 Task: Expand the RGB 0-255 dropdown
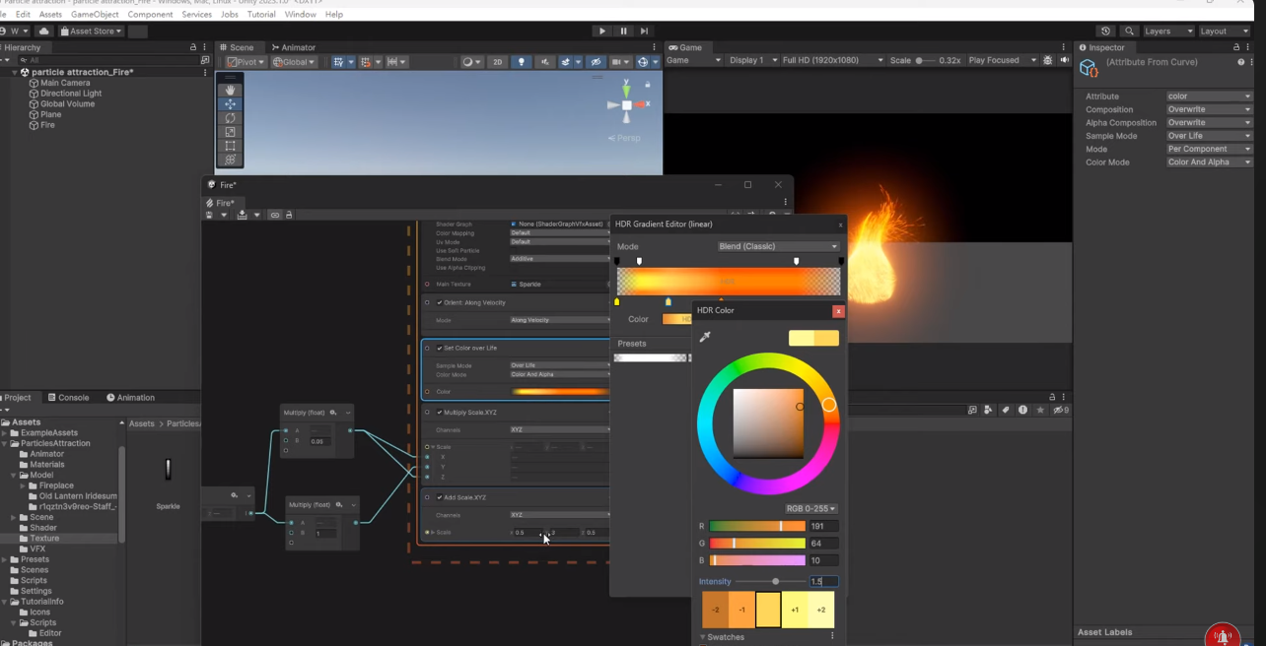click(x=811, y=509)
